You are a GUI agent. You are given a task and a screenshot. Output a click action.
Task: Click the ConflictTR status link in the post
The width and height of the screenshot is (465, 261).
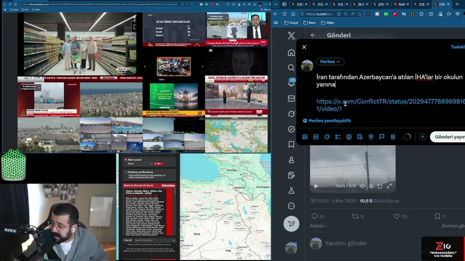(391, 105)
